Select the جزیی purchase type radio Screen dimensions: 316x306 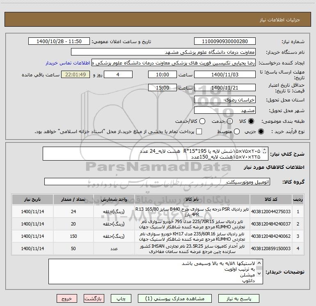click(261, 131)
